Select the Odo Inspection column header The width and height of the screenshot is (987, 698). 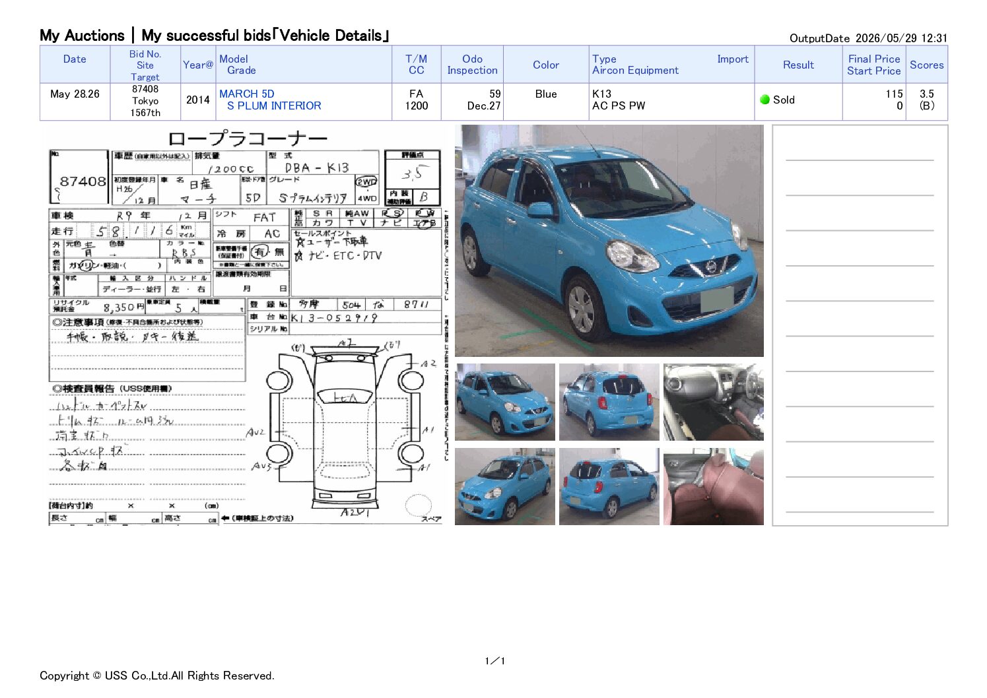(x=472, y=65)
